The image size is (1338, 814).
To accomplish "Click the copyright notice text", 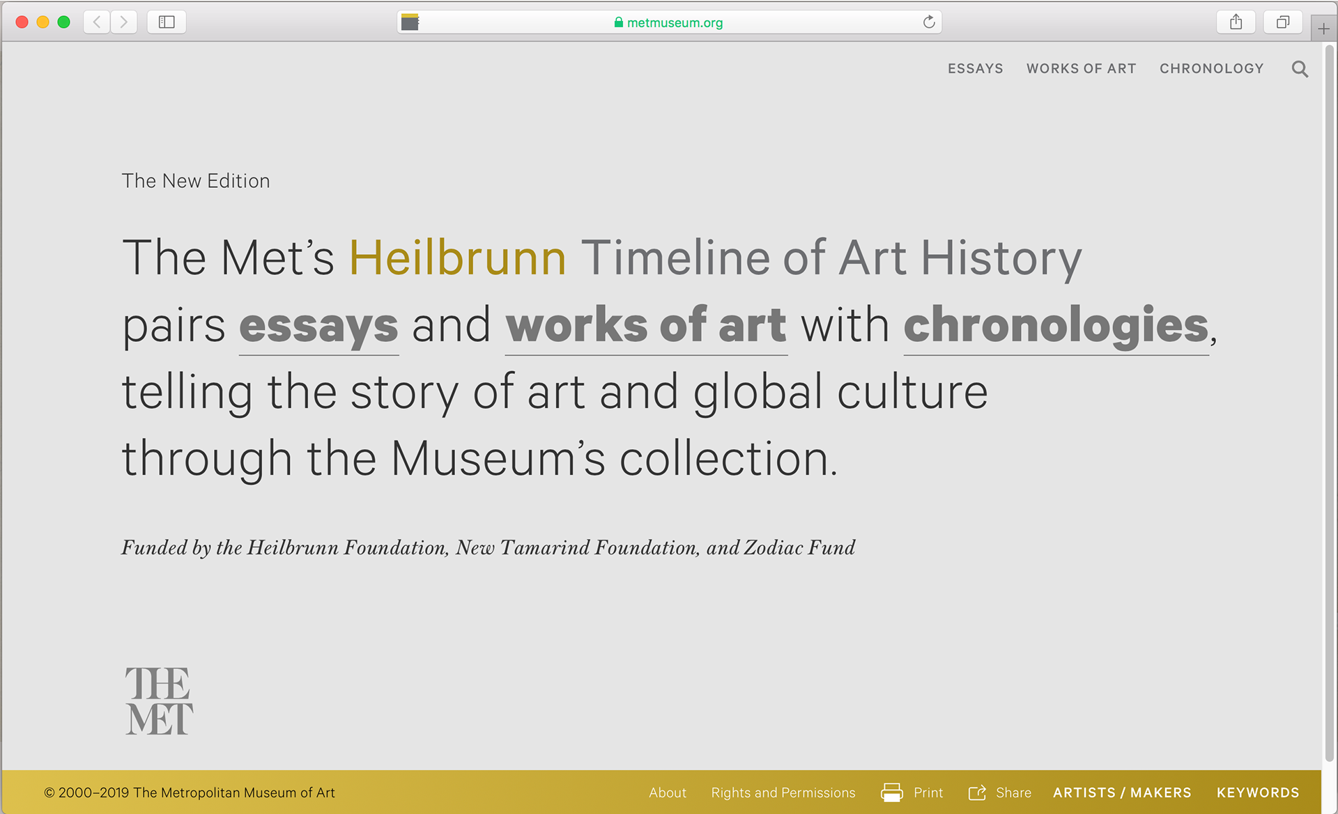I will coord(190,792).
